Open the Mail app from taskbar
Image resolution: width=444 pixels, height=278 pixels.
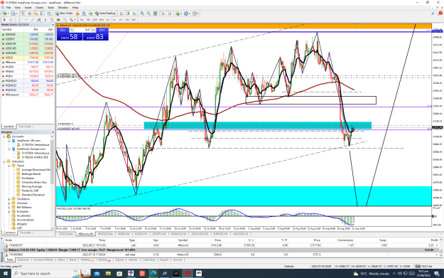pos(97,274)
